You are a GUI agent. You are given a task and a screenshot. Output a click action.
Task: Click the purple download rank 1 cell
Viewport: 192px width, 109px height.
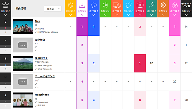pyautogui.click(x=82, y=27)
